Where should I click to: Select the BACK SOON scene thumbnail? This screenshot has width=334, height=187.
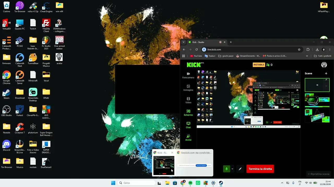[x=317, y=115]
